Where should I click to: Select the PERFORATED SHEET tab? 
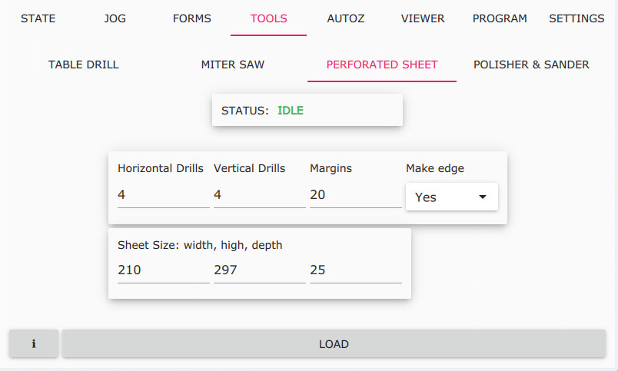tap(382, 65)
